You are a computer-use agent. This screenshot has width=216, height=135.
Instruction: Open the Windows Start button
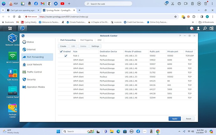58,132
